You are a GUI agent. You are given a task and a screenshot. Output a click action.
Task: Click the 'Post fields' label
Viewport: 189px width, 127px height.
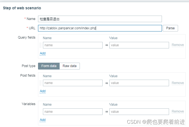pos(28,76)
